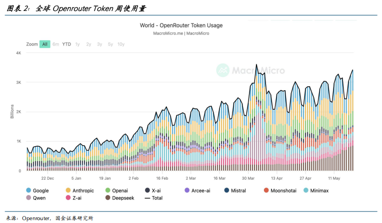
Task: Choose the 6m zoom range
Action: click(56, 44)
